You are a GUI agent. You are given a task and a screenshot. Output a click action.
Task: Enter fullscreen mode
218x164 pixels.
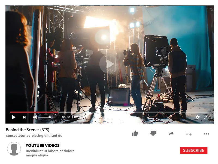206,117
